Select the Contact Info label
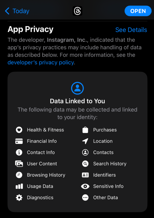154x218 pixels. [x=41, y=152]
